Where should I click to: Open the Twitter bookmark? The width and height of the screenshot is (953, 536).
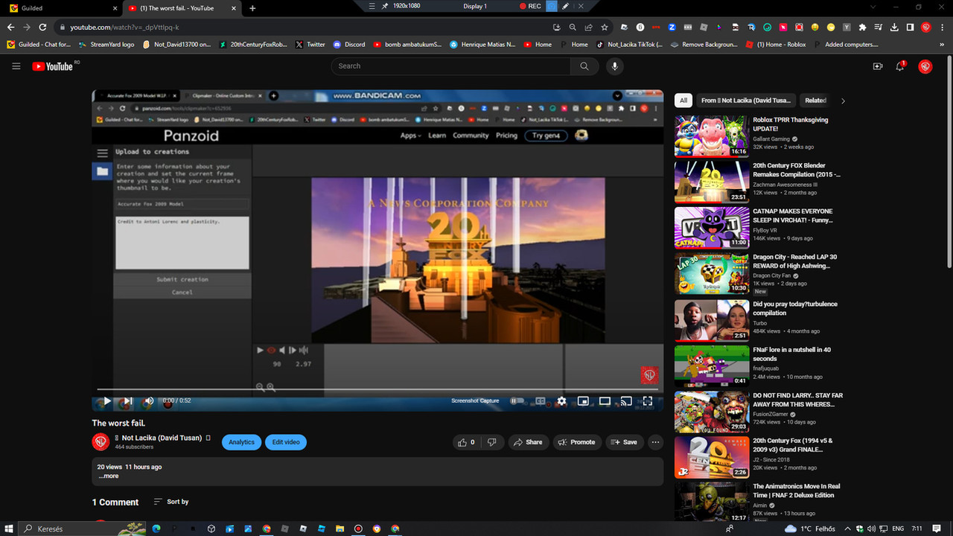[x=310, y=45]
